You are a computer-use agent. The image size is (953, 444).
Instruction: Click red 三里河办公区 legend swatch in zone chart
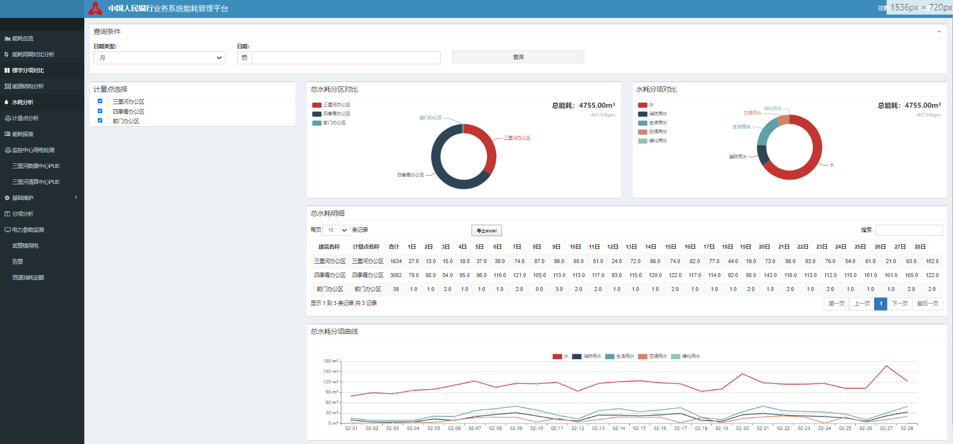pos(317,105)
